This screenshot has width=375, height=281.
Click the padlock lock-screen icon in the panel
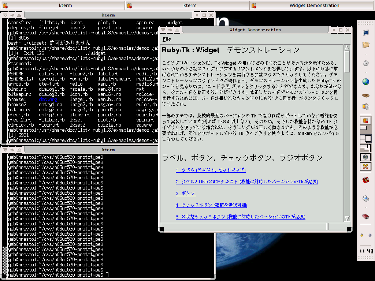pyautogui.click(x=361, y=235)
